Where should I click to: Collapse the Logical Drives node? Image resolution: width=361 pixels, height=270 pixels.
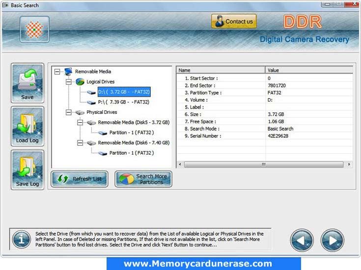pos(69,81)
